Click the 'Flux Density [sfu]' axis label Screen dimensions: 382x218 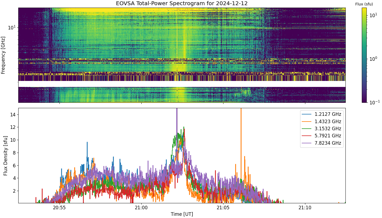(5, 156)
